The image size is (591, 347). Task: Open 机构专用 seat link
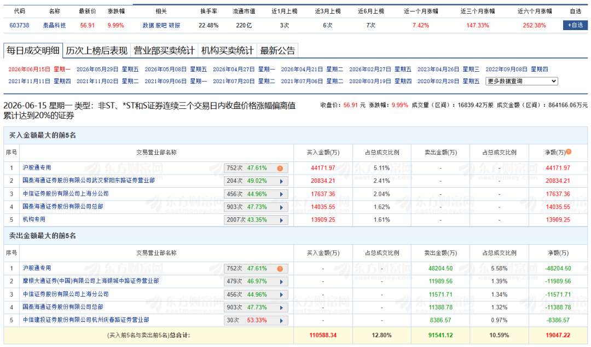tap(34, 219)
